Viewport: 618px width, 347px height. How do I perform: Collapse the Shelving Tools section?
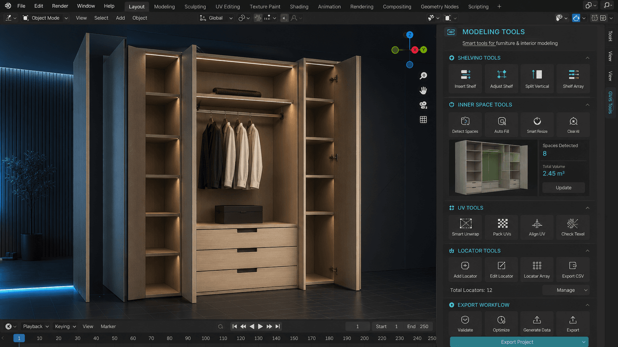587,58
